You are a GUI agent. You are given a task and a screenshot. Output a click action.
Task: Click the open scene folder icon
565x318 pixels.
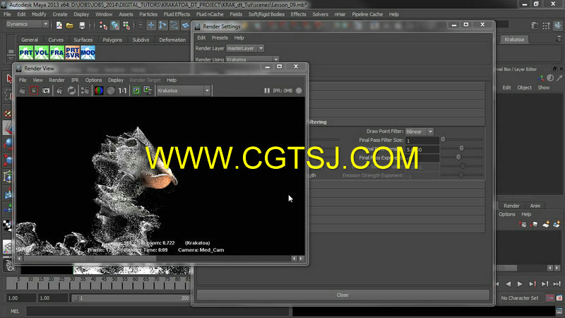click(x=70, y=25)
